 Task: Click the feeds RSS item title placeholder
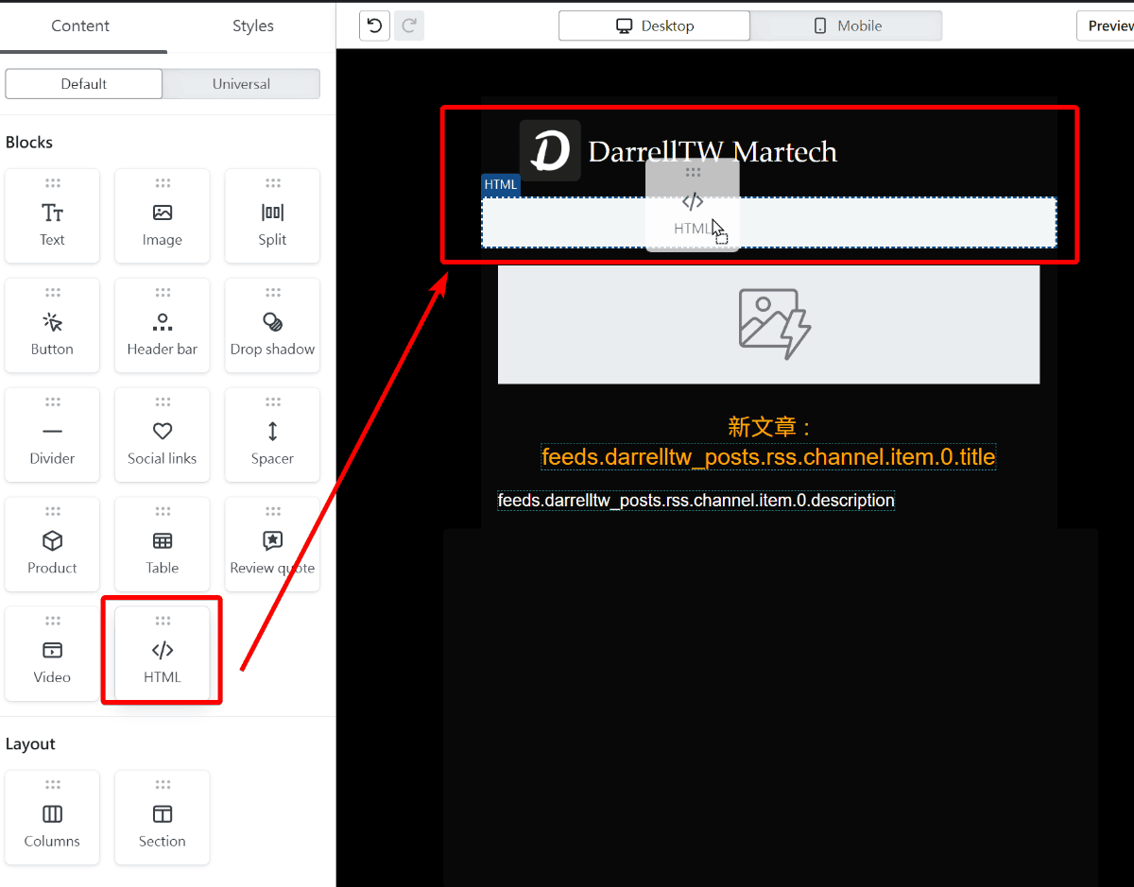point(768,456)
